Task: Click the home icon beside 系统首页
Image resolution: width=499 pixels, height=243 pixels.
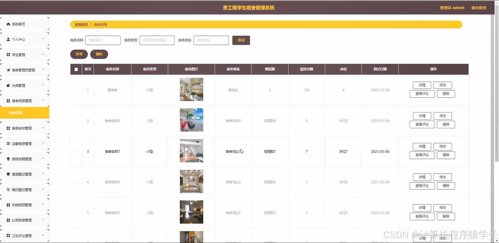Action: 8,24
